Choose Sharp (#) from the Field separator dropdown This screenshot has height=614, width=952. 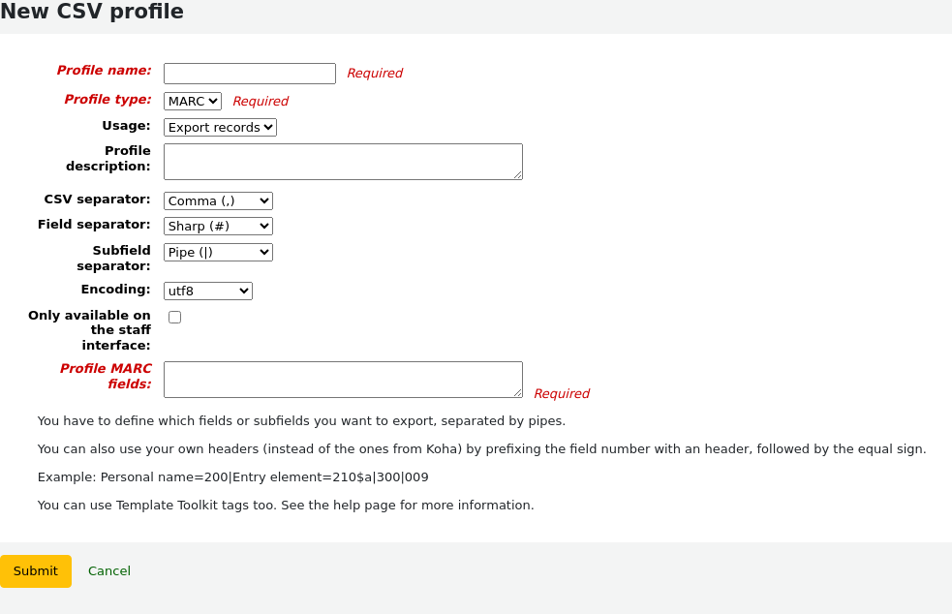217,226
